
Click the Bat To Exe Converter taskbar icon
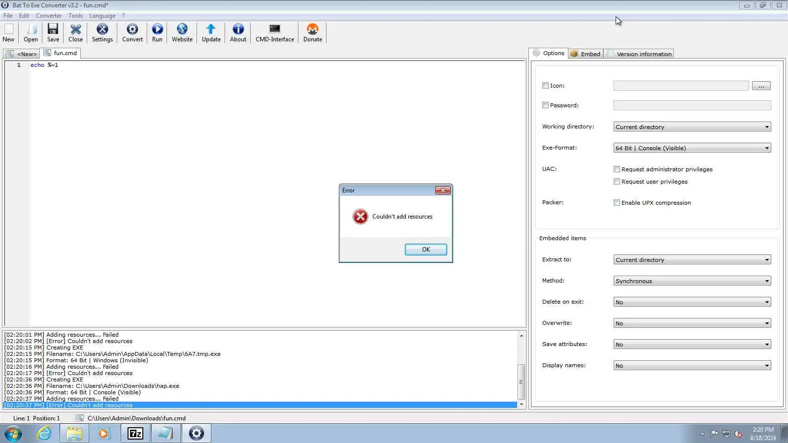pos(196,434)
